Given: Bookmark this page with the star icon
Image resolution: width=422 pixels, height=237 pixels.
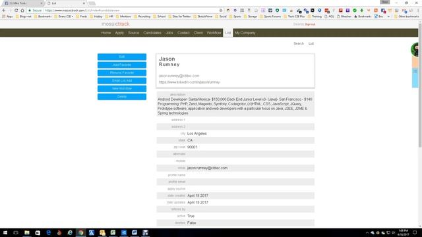Looking at the screenshot, I should (x=221, y=11).
